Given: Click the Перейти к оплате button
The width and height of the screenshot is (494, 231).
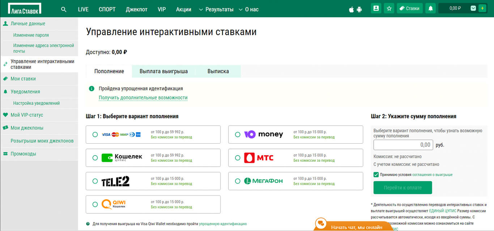Looking at the screenshot, I should pyautogui.click(x=403, y=188).
